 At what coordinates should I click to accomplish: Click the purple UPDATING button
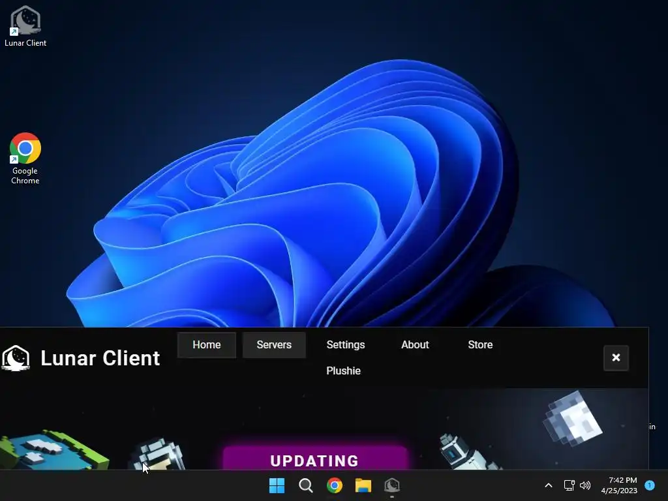pyautogui.click(x=315, y=459)
